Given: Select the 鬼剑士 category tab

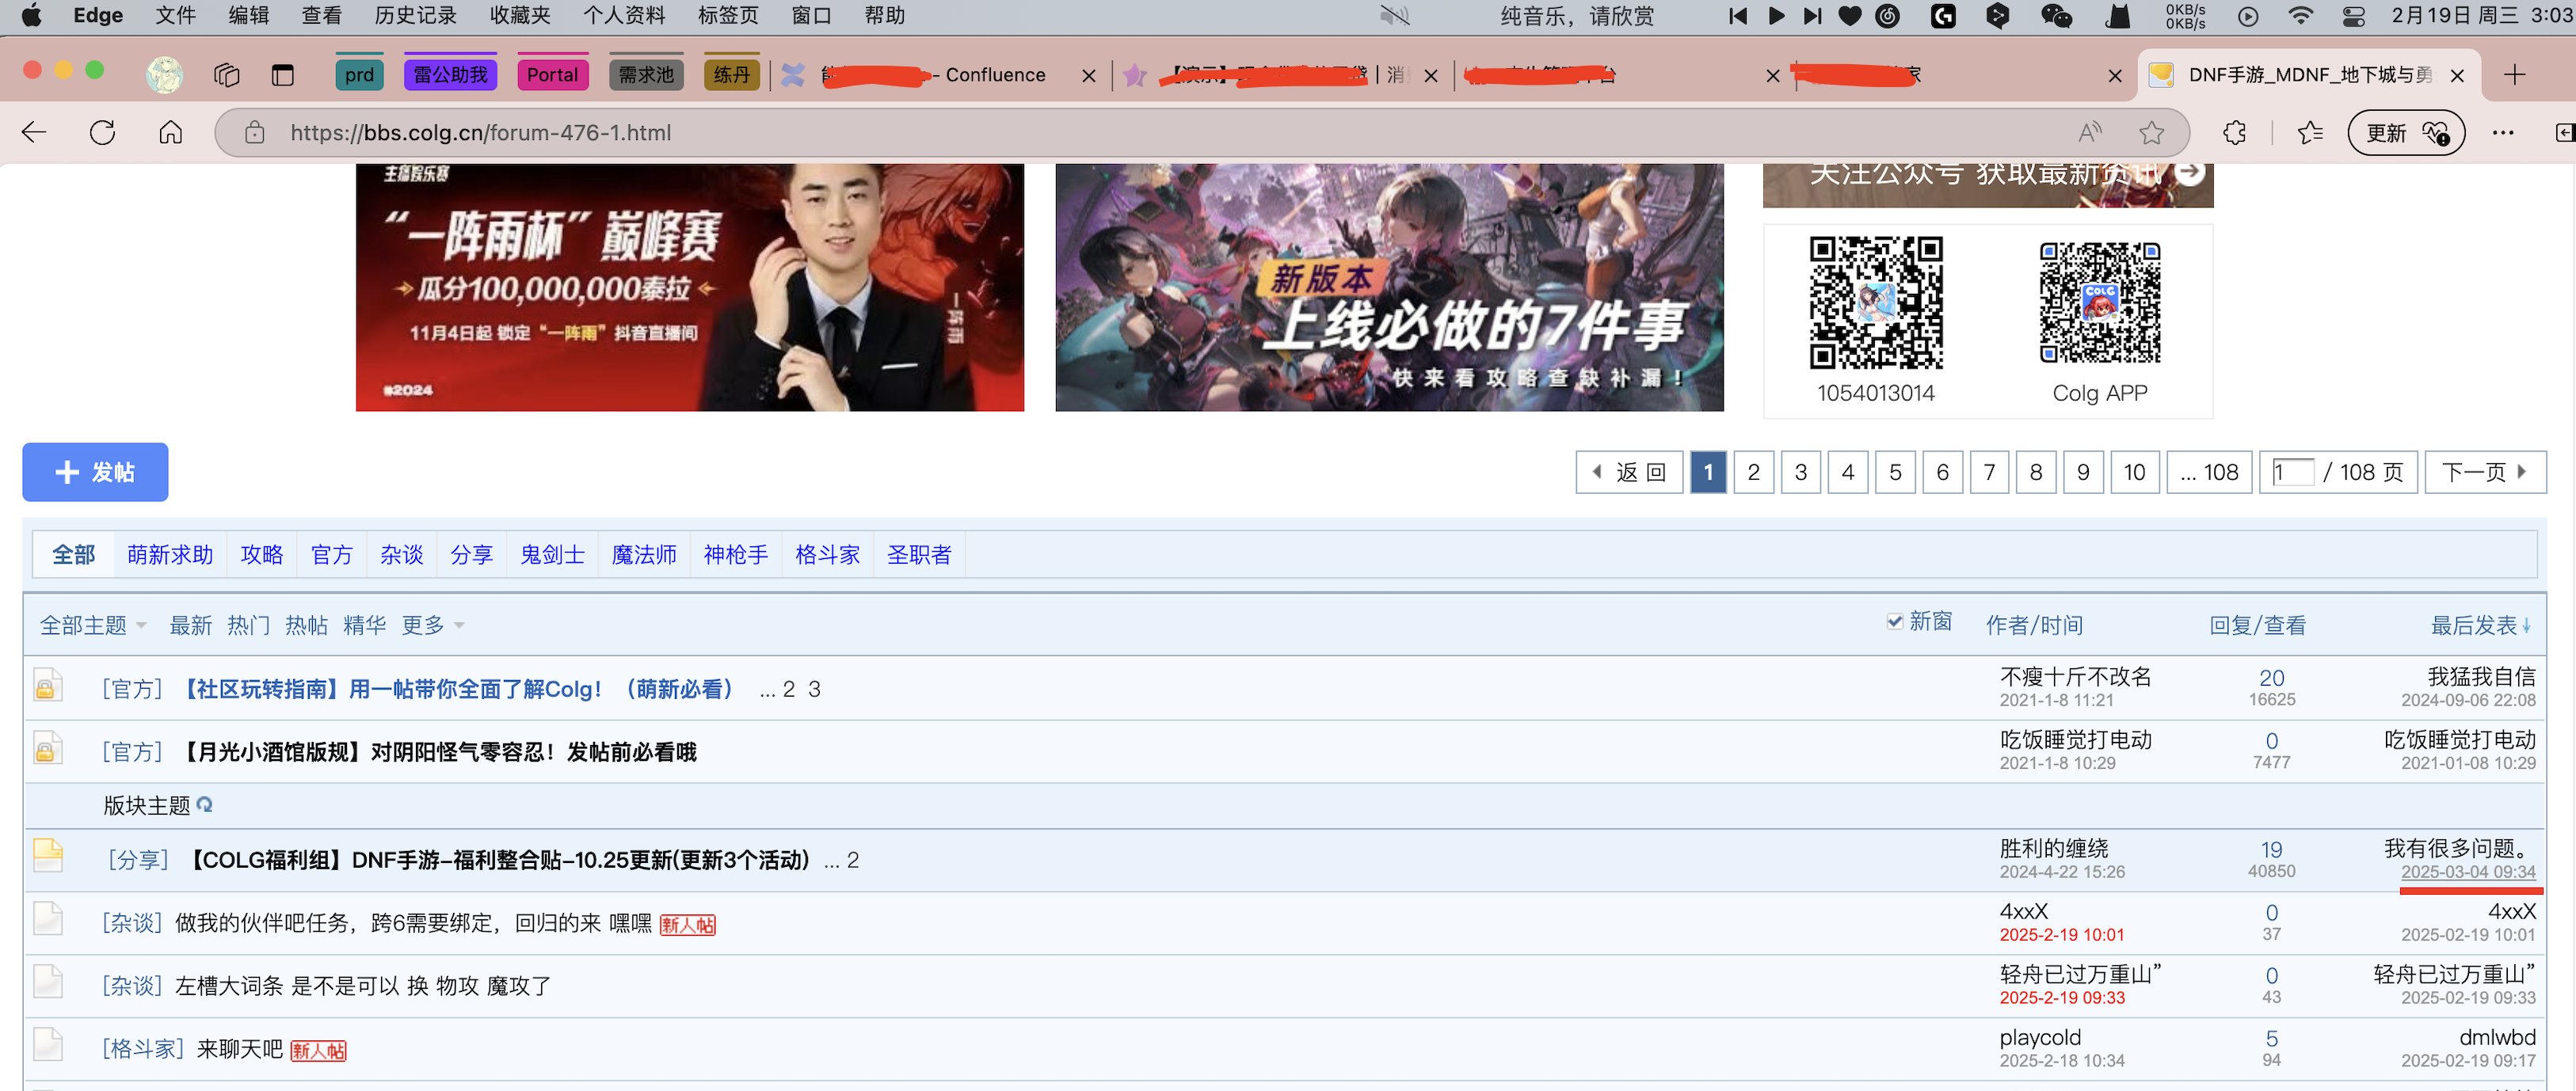Looking at the screenshot, I should point(552,554).
